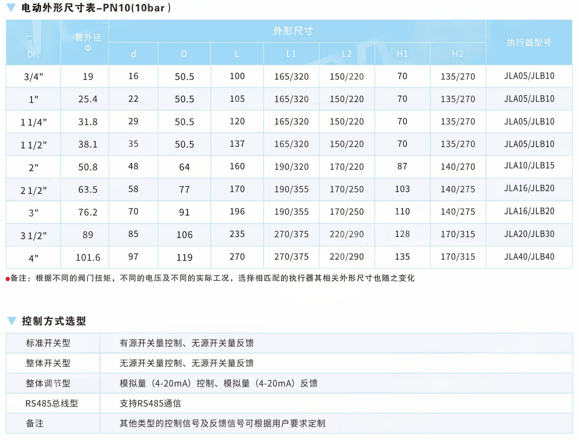The image size is (579, 440).
Task: Click the JLA40/JLB40 actuator model text
Action: click(530, 257)
